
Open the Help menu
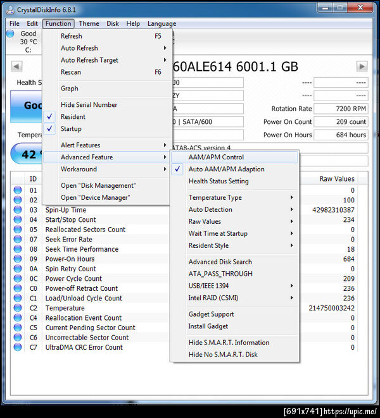[133, 24]
